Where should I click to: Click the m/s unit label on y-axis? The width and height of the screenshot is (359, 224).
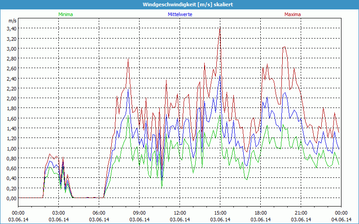tap(12, 21)
